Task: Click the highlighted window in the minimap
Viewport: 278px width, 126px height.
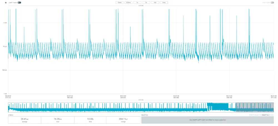Action: 254,107
